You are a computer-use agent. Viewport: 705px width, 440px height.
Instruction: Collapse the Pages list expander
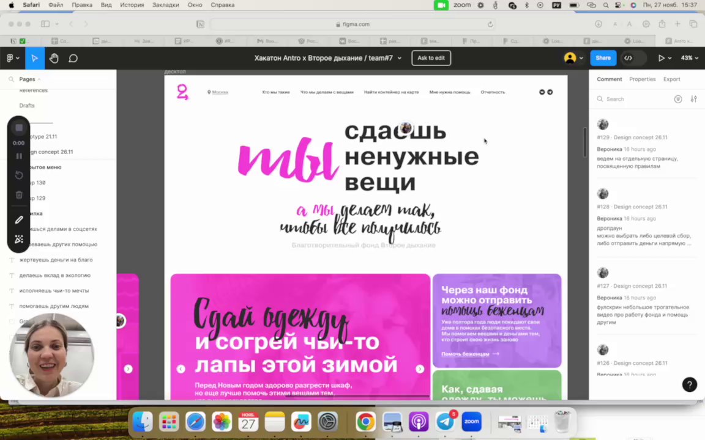[39, 79]
